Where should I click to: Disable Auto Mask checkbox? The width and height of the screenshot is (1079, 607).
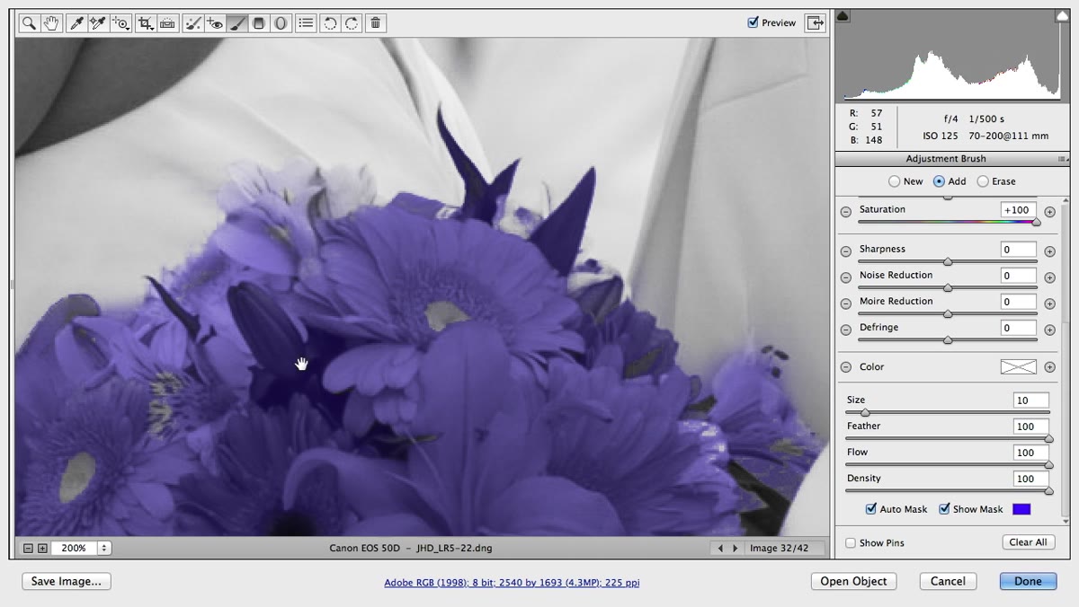coord(871,509)
